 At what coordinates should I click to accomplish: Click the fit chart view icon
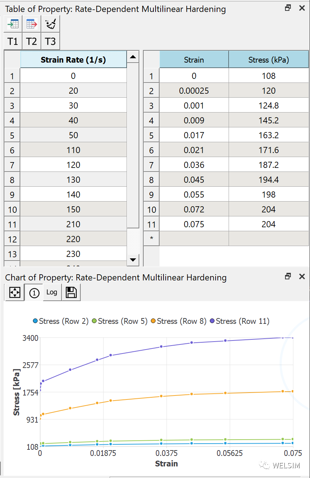(14, 292)
